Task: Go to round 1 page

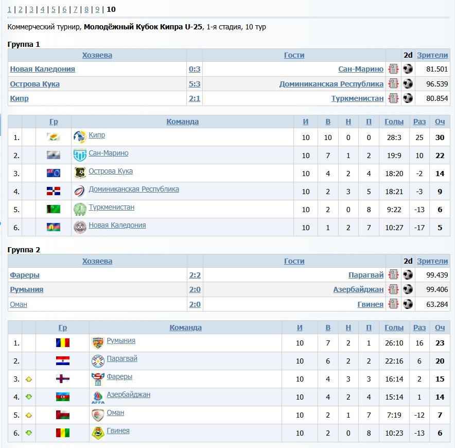Action: click(9, 9)
